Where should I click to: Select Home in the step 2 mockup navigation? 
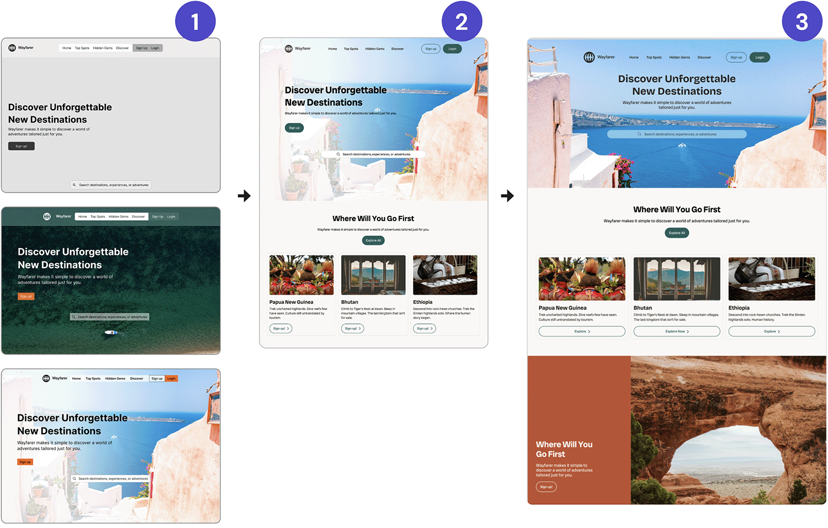point(332,49)
